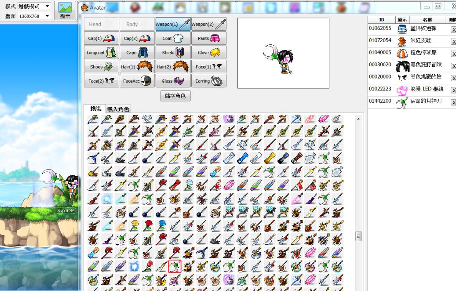Select the golden yellow pillow weapon icon

(x=270, y=158)
